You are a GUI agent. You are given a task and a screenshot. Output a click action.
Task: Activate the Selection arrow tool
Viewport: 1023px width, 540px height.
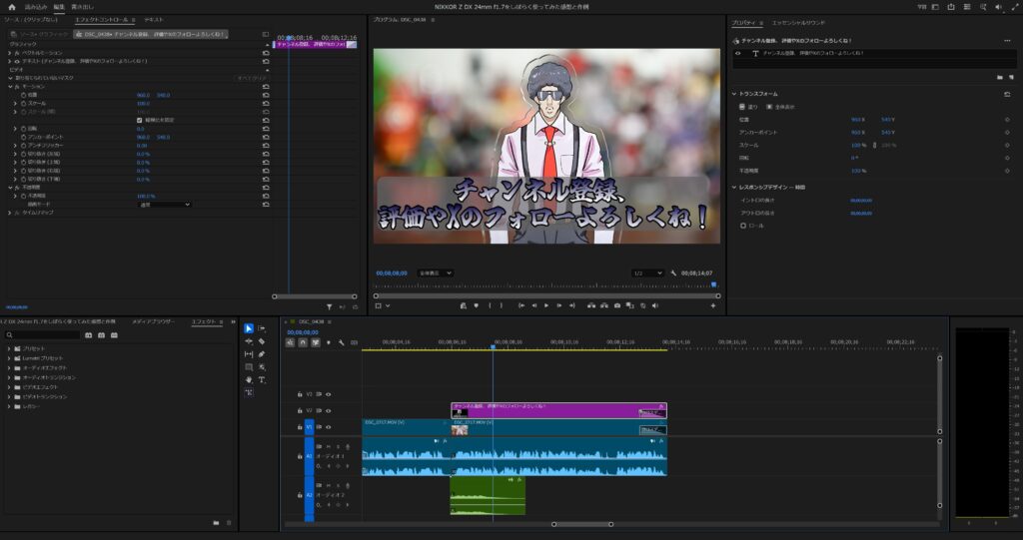tap(249, 328)
